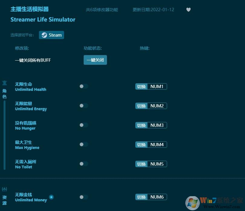Click the Steam logo on the platform button
Viewport: 245px width, 211px height.
coord(44,35)
